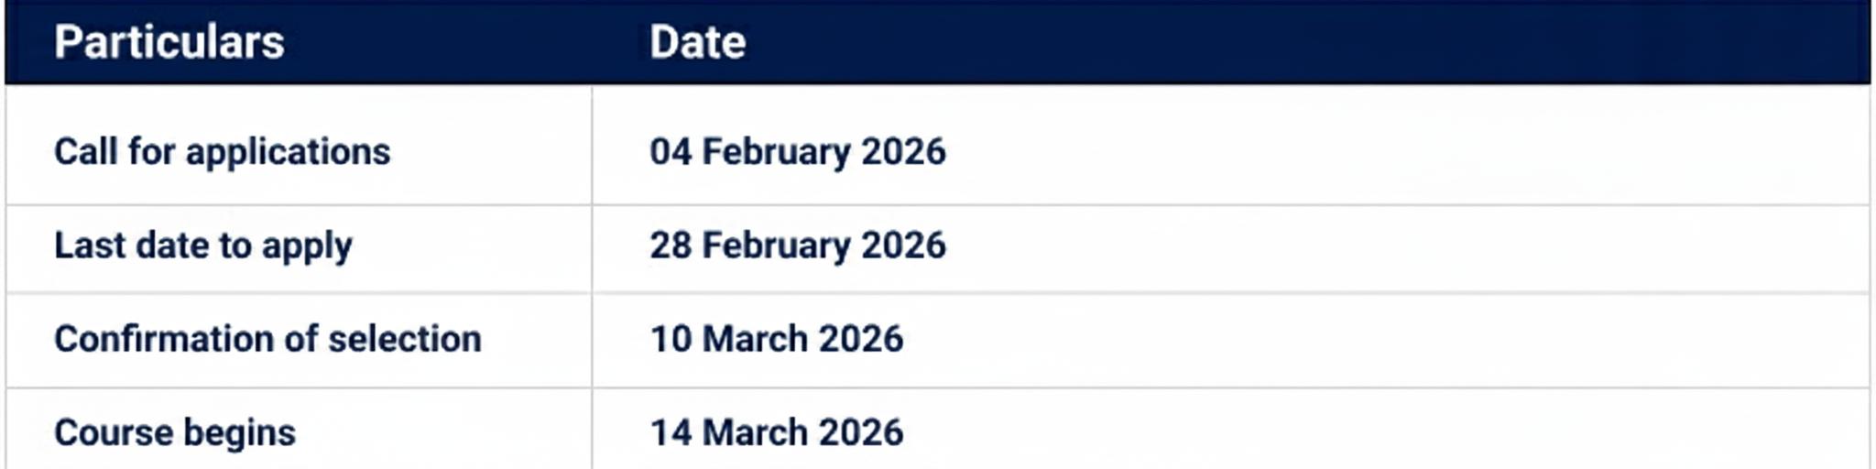
Task: Click the "28 February 2026" date
Action: click(x=797, y=245)
